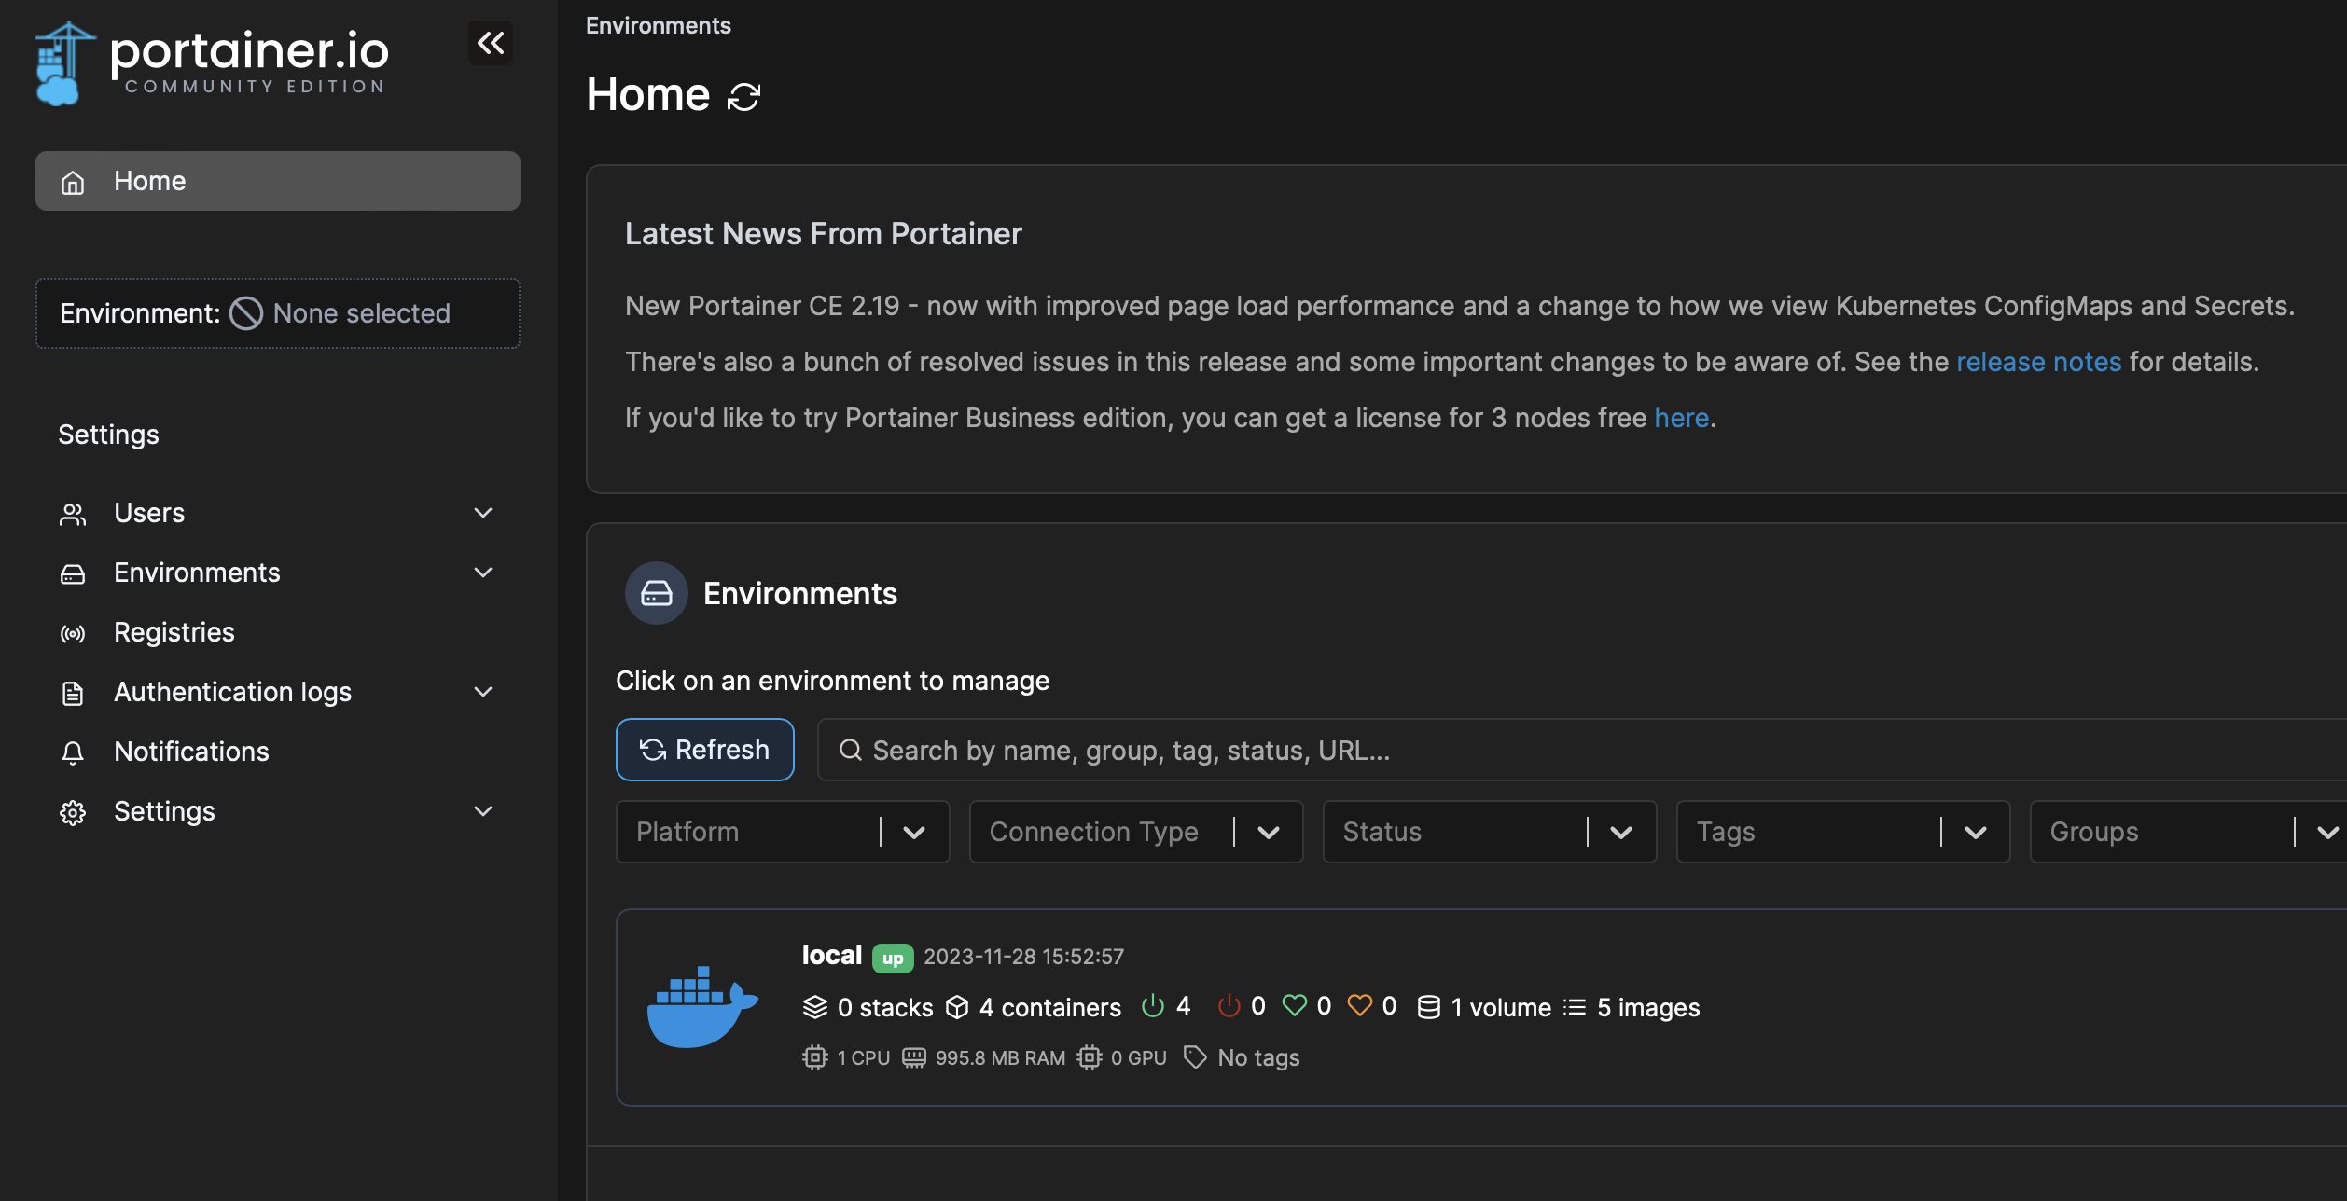Collapse the sidebar with double-chevron icon

click(x=491, y=43)
